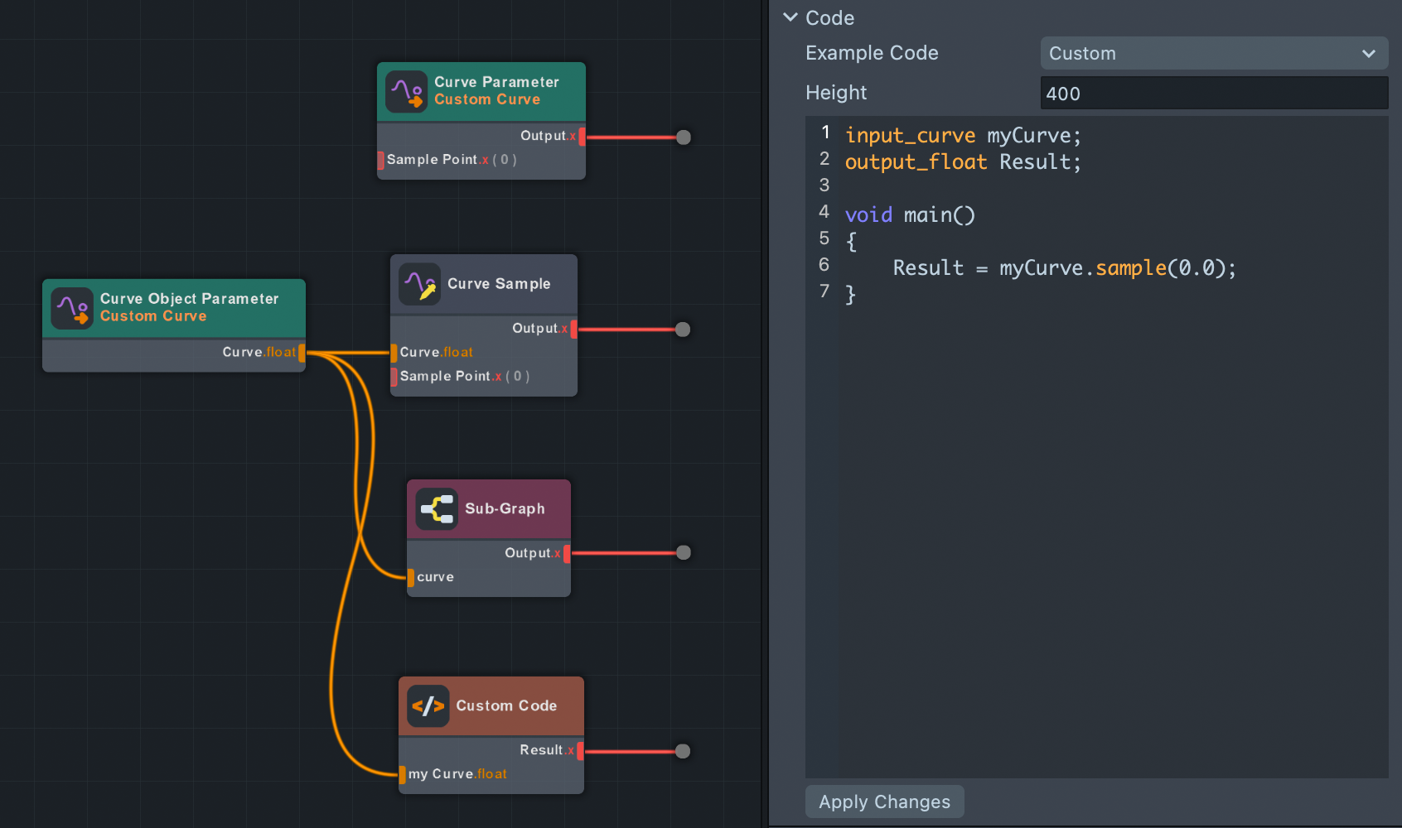
Task: Select the Custom Code node header
Action: coord(506,706)
